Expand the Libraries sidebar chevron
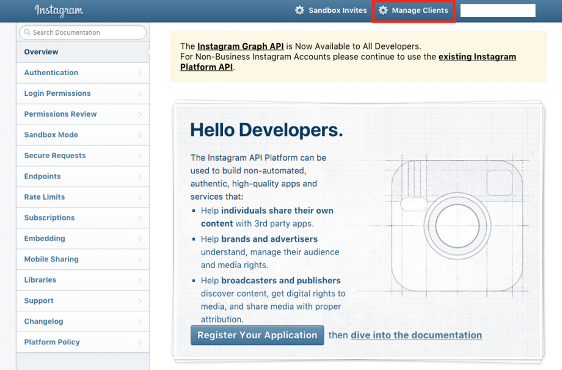The height and width of the screenshot is (370, 562). pos(140,281)
